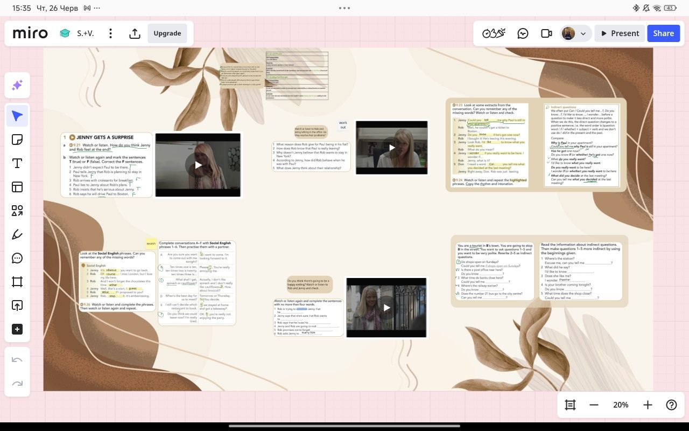689x431 pixels.
Task: Tap the Wi-Fi icon in status bar
Action: pyautogui.click(x=657, y=8)
